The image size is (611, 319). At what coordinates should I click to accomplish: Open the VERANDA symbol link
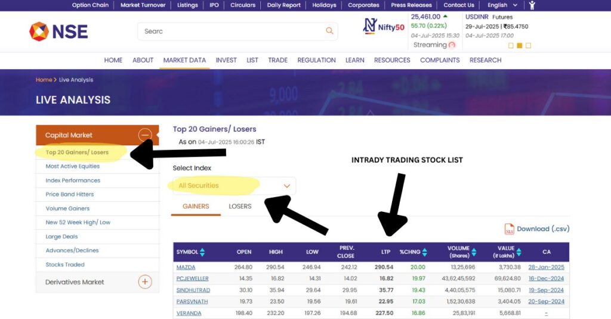[189, 313]
